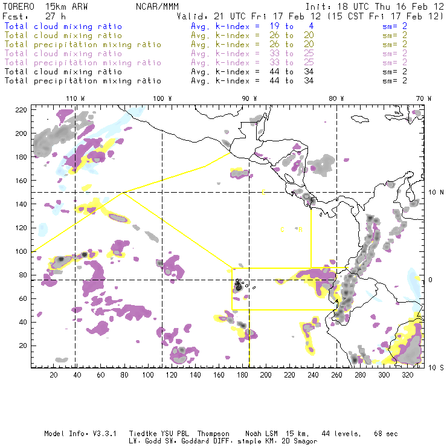Click the 'simple KM: 2D Smagor' diffusion text
This screenshot has width=447, height=447.
(277, 441)
